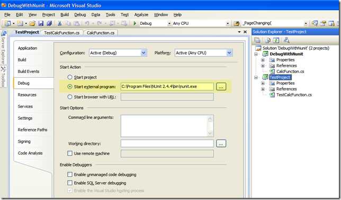Enable SQL Server debugging checkbox
This screenshot has width=341, height=200.
(70, 183)
